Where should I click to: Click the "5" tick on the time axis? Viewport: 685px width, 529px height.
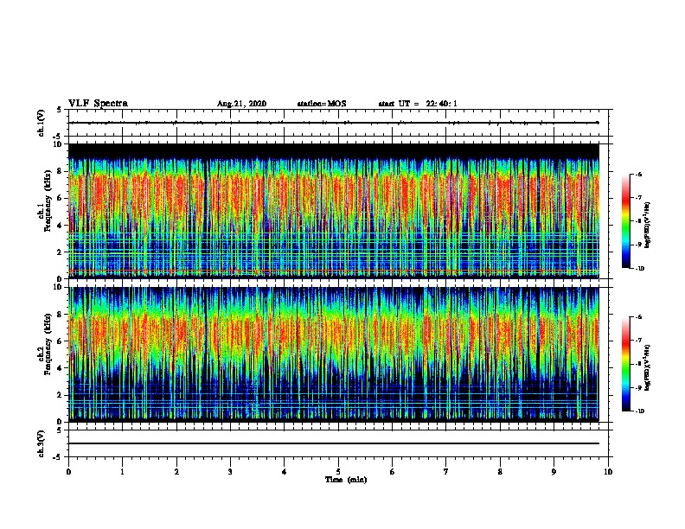(x=338, y=472)
